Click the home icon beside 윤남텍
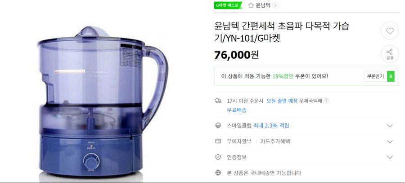This screenshot has height=183, width=405. pyautogui.click(x=251, y=5)
